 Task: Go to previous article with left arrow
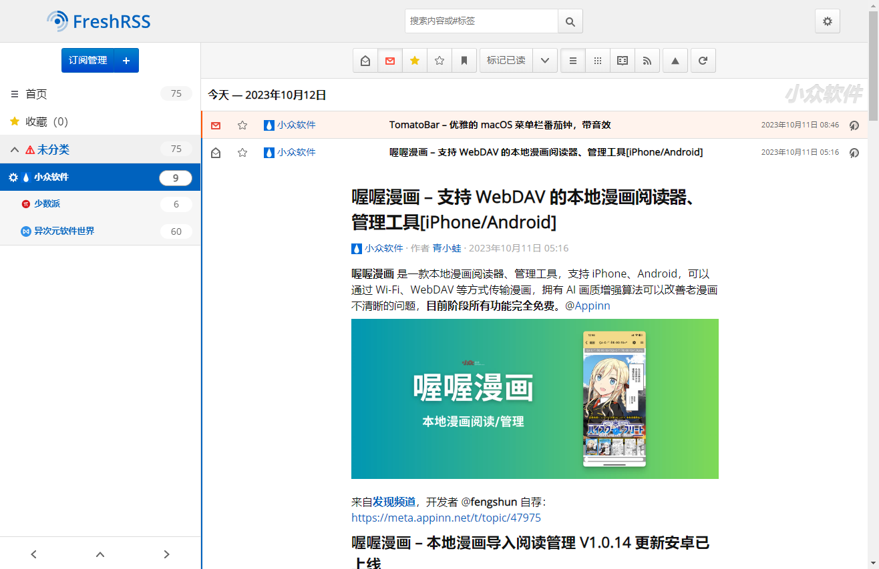[x=33, y=554]
